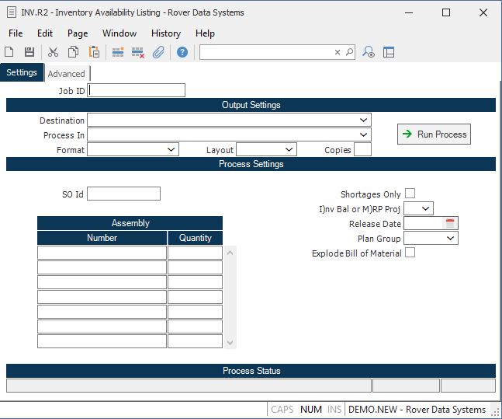Click the Insert row icon
This screenshot has height=419, width=502.
click(118, 52)
